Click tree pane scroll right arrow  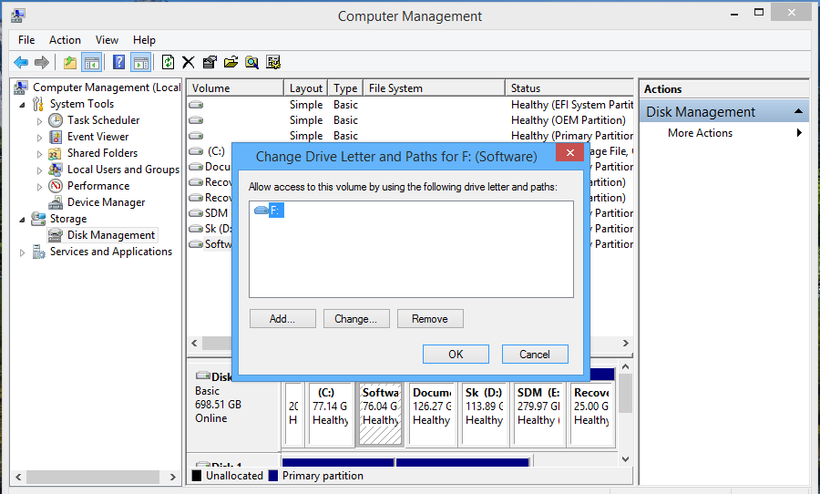173,477
